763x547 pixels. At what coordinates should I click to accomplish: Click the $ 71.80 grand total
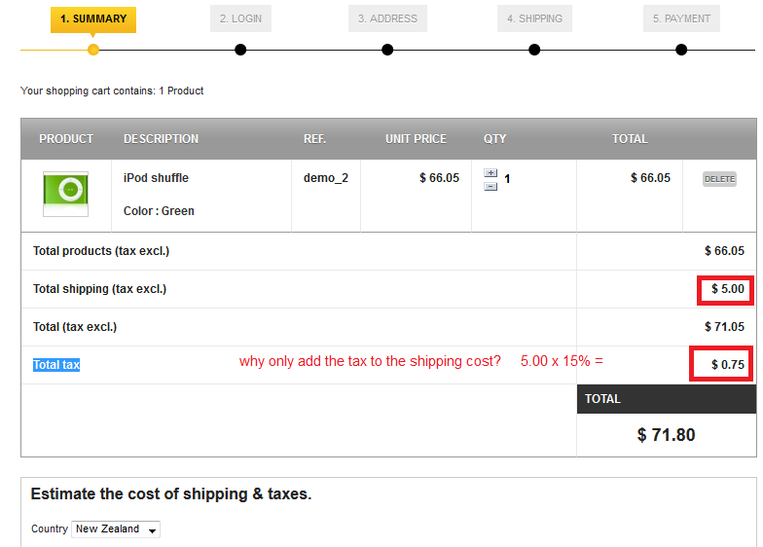coord(666,435)
